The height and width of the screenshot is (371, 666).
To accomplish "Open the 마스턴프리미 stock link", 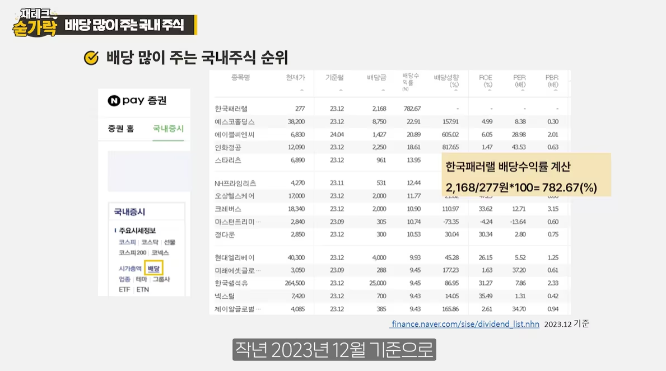I will [x=238, y=222].
